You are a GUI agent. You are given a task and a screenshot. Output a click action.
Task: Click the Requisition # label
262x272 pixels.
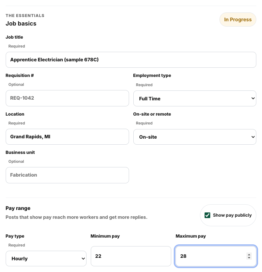19,76
